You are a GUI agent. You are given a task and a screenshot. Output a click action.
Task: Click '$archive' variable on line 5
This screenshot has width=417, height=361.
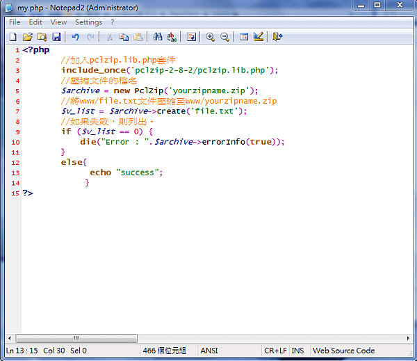(x=81, y=91)
